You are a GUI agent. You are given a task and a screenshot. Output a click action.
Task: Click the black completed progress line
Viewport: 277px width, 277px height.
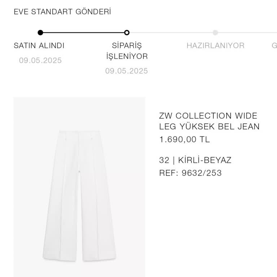click(83, 32)
